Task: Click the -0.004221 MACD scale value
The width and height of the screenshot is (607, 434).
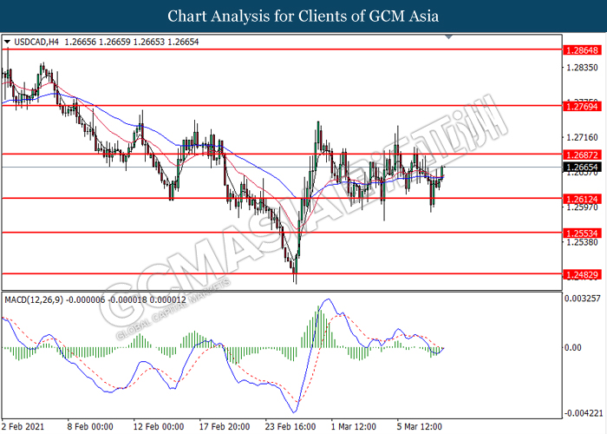Action: click(x=582, y=412)
